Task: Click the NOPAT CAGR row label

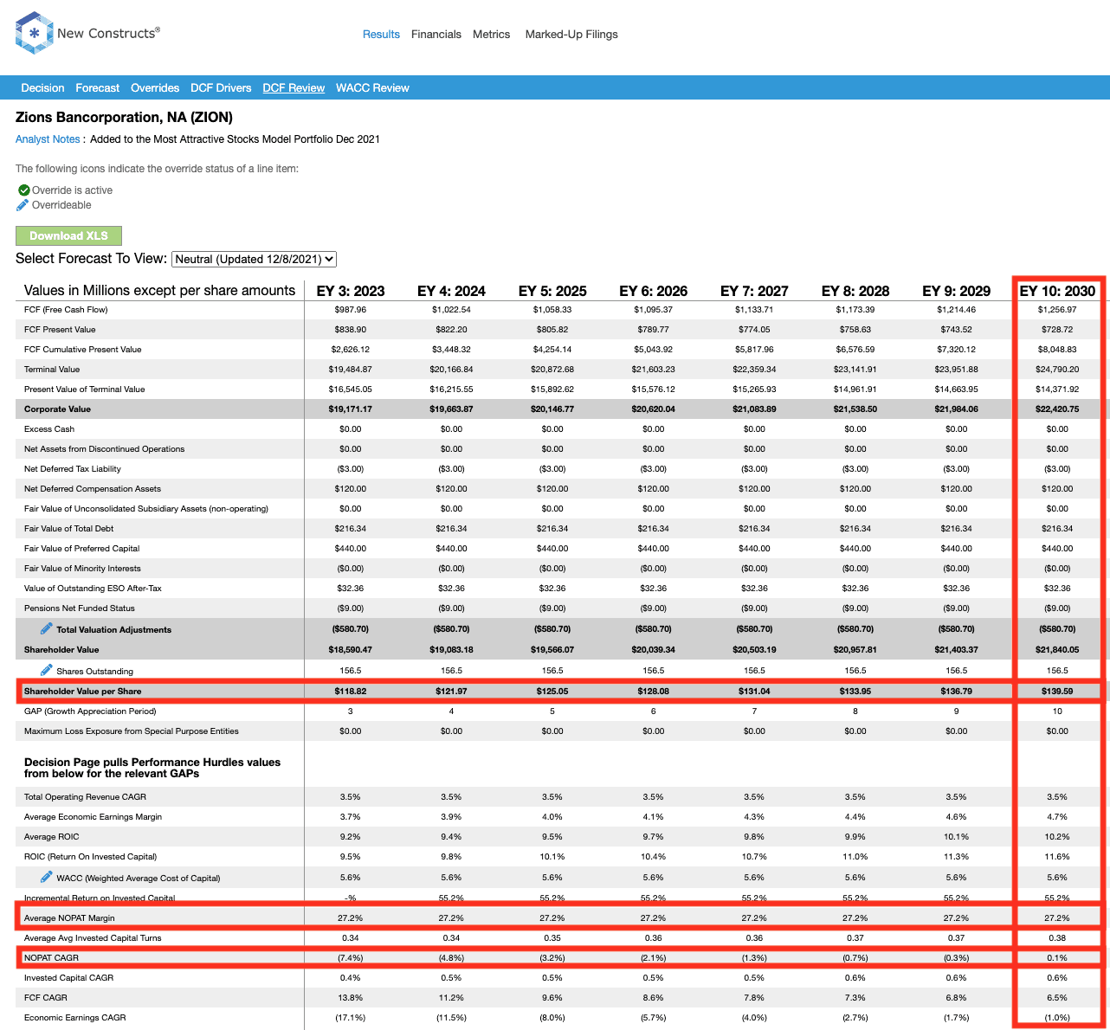Action: pyautogui.click(x=51, y=958)
